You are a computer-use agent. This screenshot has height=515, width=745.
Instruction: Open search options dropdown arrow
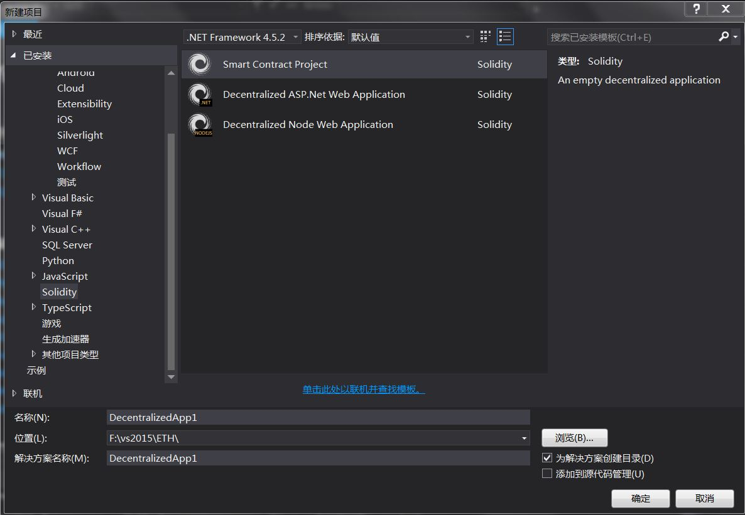736,36
